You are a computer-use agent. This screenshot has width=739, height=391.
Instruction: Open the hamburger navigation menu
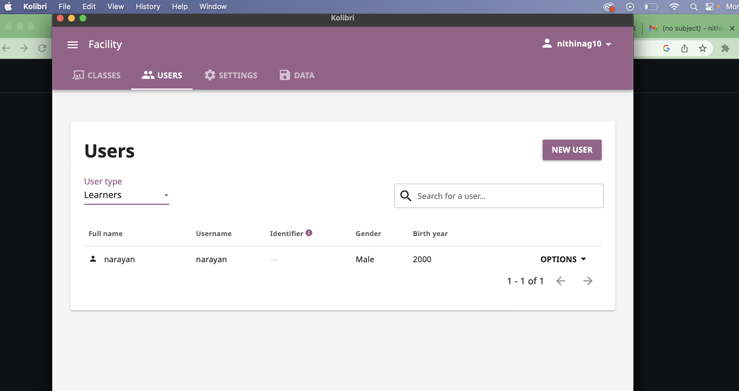tap(72, 45)
